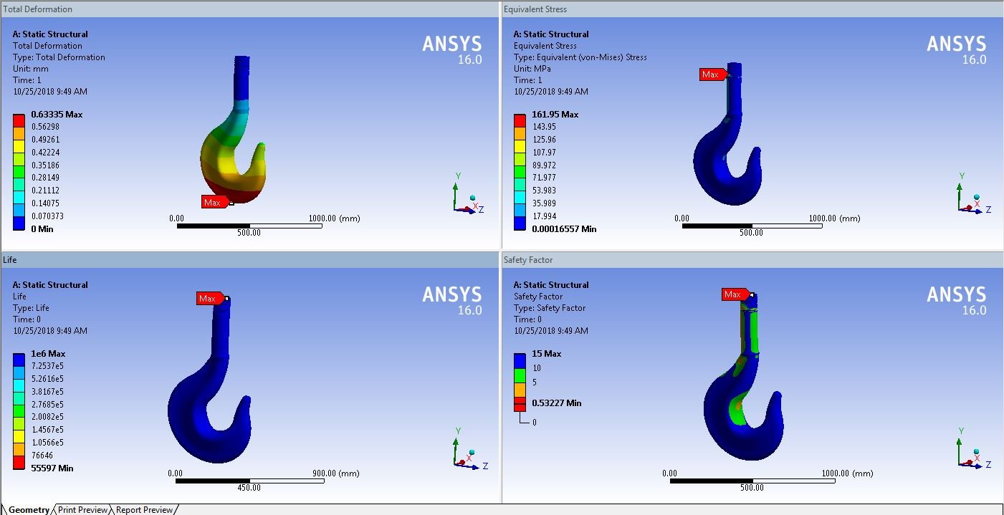
Task: Select the 0.53227 Min legend label
Action: 556,403
